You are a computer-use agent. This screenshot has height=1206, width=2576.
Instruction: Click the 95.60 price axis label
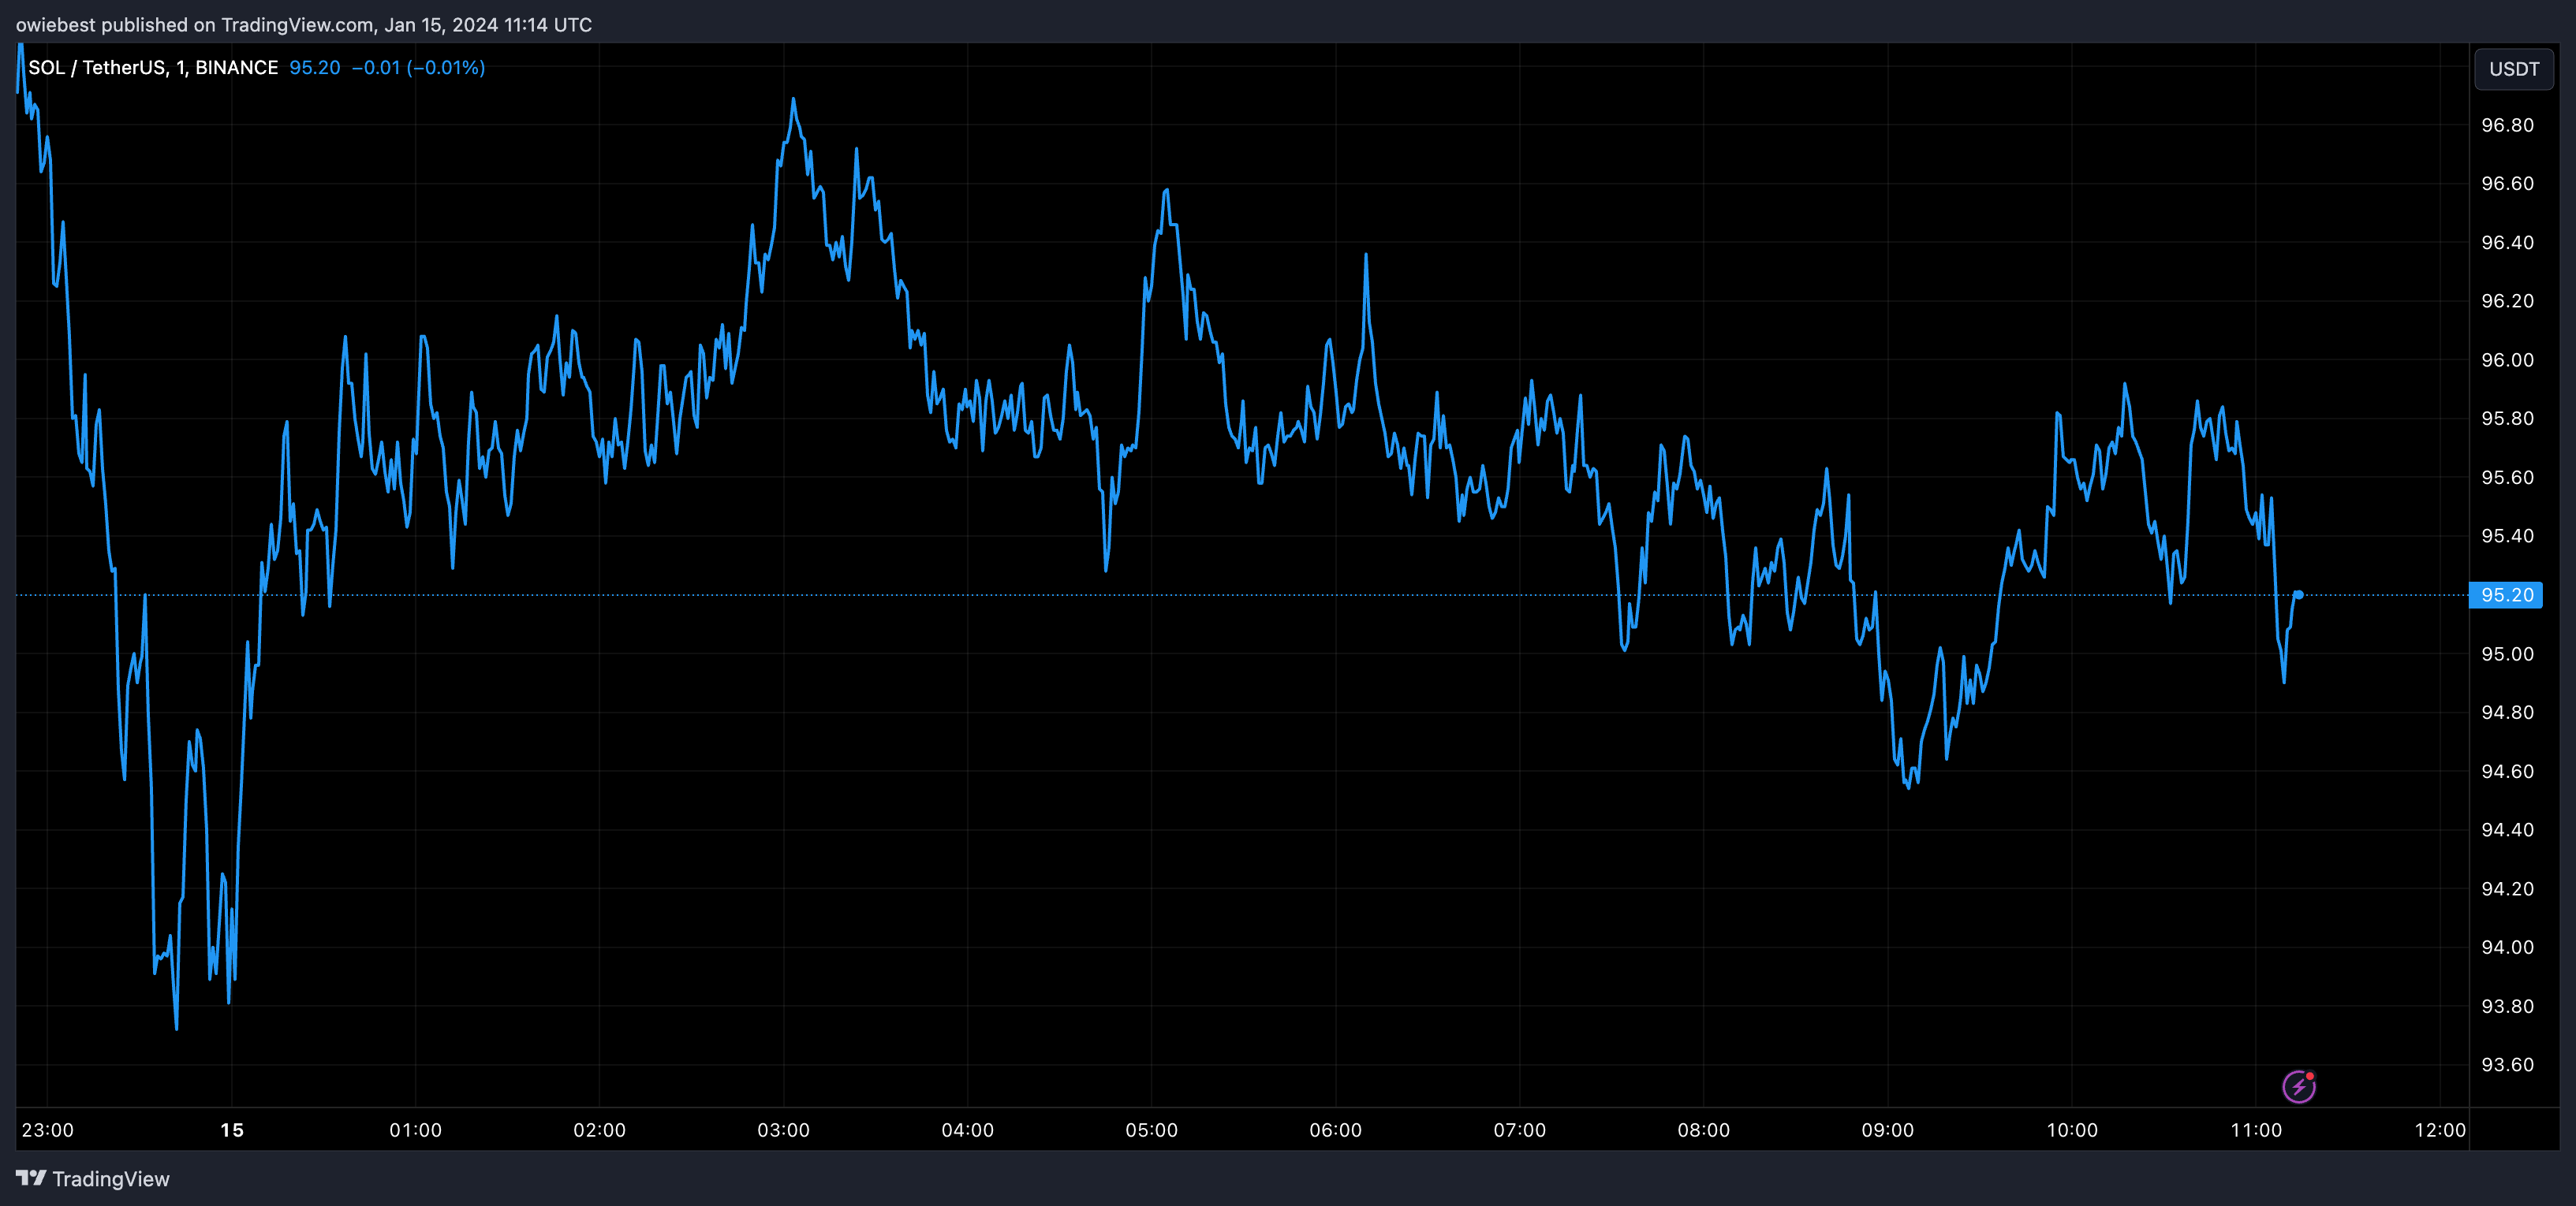pyautogui.click(x=2507, y=478)
